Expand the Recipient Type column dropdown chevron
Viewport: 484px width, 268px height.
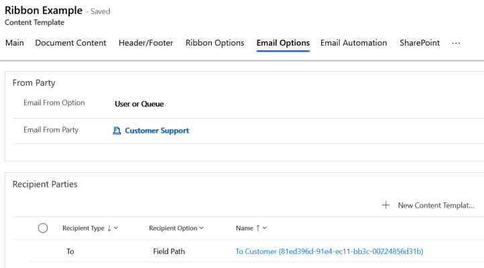(116, 228)
